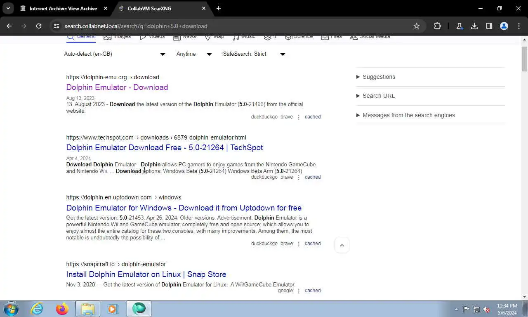Click the page scrollbar up arrow
The height and width of the screenshot is (317, 528).
click(524, 40)
